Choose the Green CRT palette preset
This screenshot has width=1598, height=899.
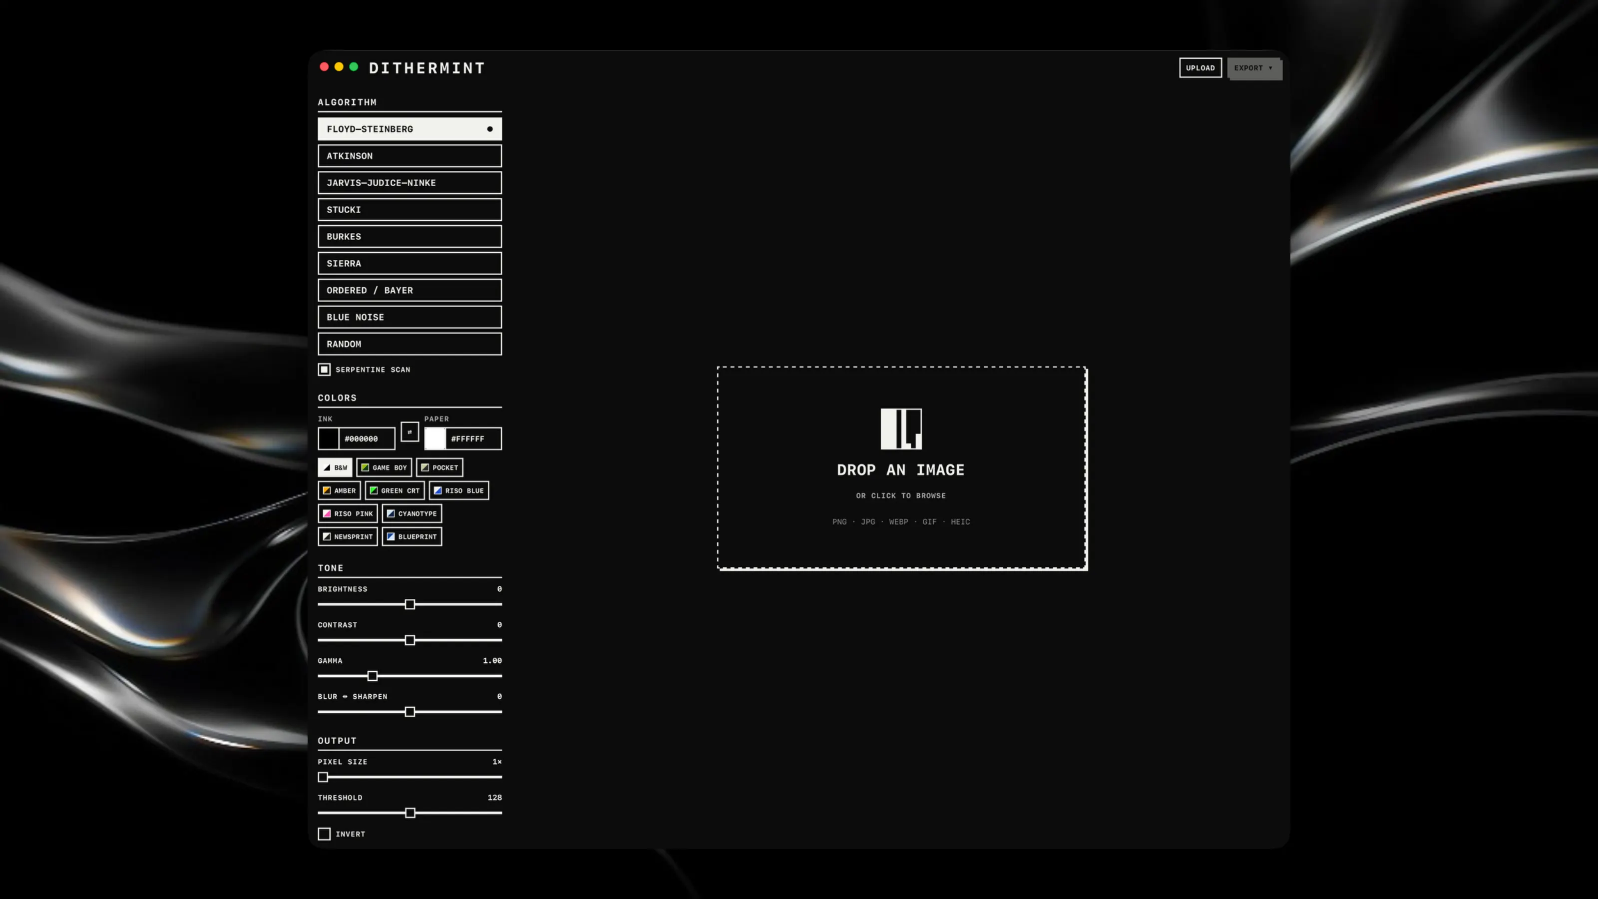pyautogui.click(x=395, y=490)
